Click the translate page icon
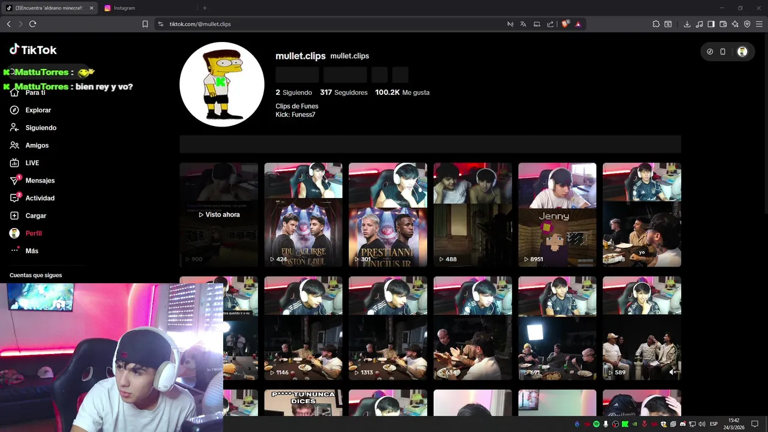Viewport: 768px width, 432px height. 523,24
